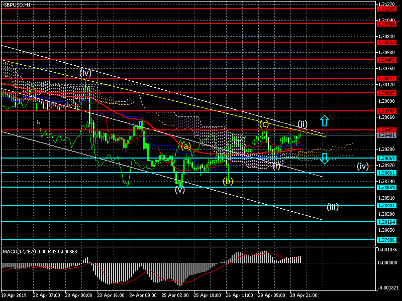Click the 1.30120 price axis value
This screenshot has width=402, height=301.
coord(386,85)
